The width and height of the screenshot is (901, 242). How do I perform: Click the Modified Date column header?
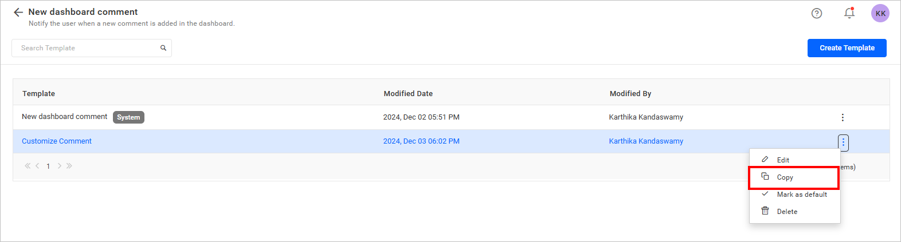pos(408,94)
